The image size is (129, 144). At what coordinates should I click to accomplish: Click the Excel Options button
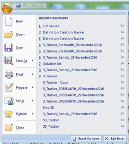coord(86,139)
